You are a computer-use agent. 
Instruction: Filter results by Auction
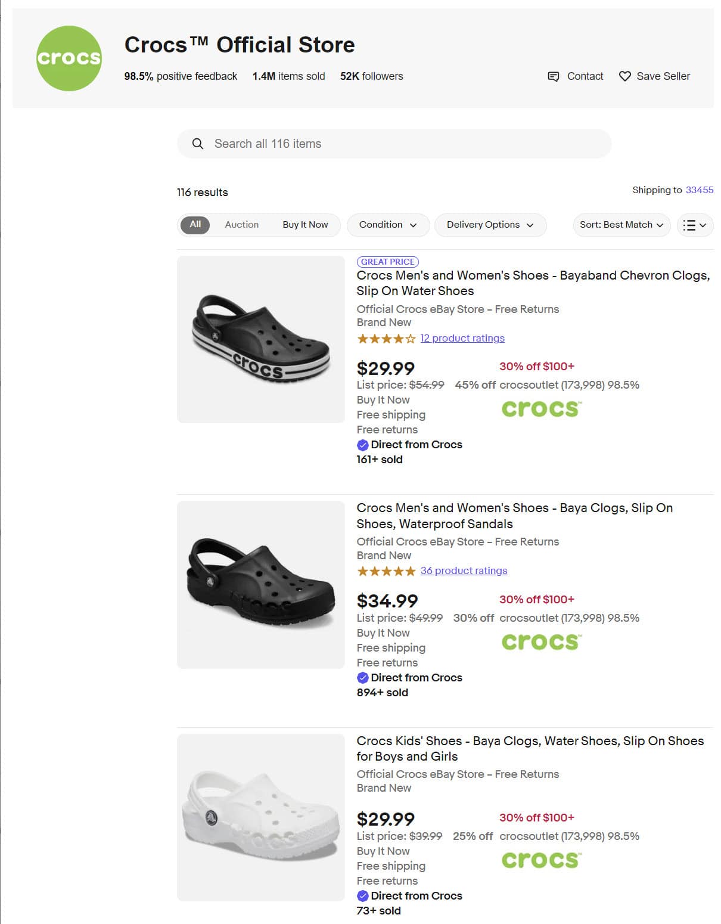(241, 225)
